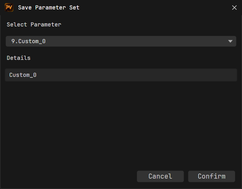Viewport: 242px width, 189px height.
Task: Dismiss the dialog using Cancel label
Action: [x=160, y=176]
